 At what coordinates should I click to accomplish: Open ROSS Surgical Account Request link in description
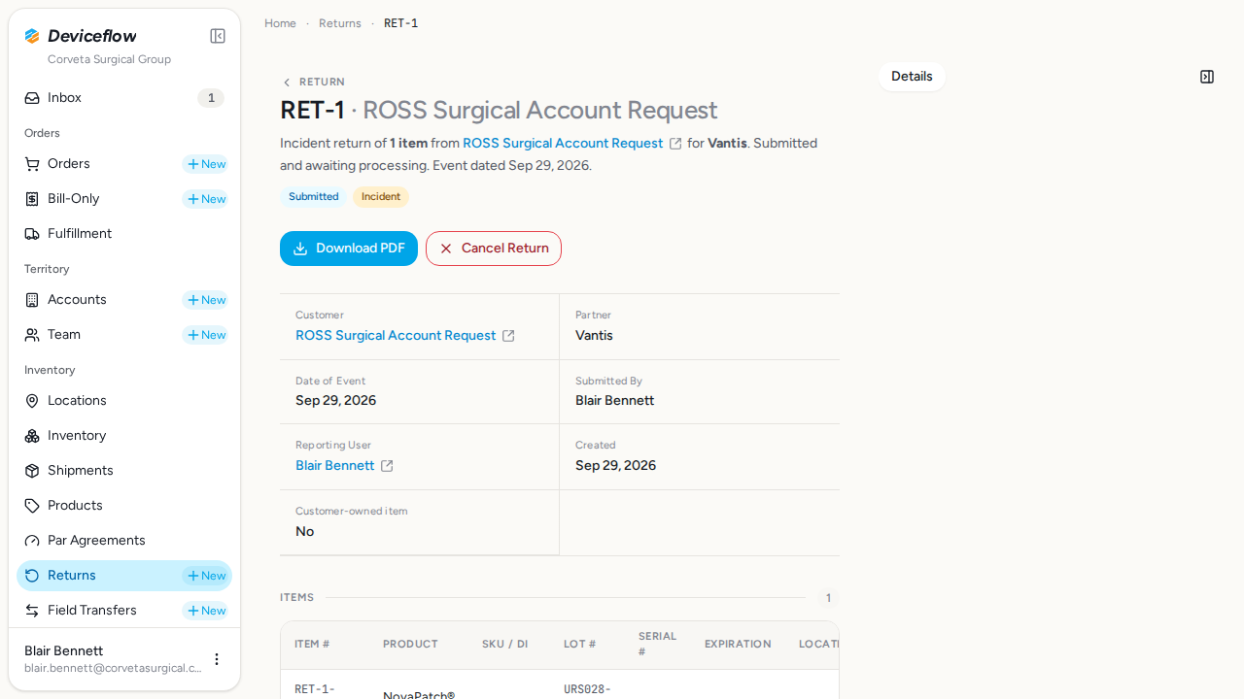pyautogui.click(x=563, y=144)
